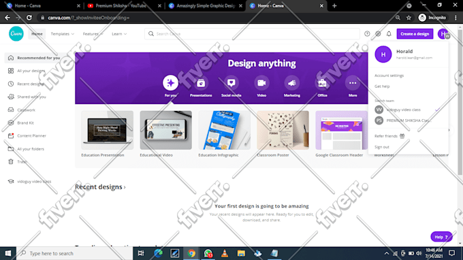
Task: Open the Educational Video template thumbnail
Action: pyautogui.click(x=166, y=130)
